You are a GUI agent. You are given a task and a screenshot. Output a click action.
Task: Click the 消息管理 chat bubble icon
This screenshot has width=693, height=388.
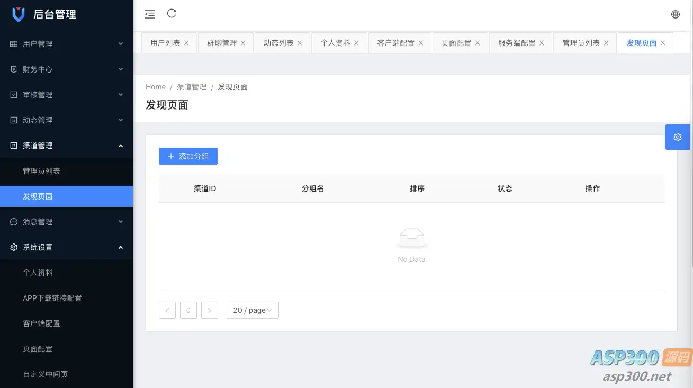(14, 222)
